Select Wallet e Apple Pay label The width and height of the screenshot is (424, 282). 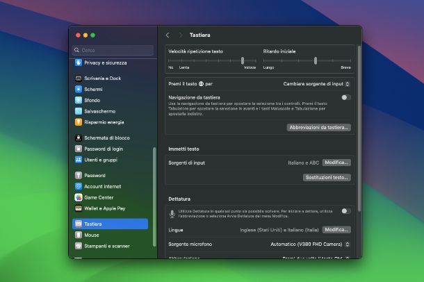105,208
